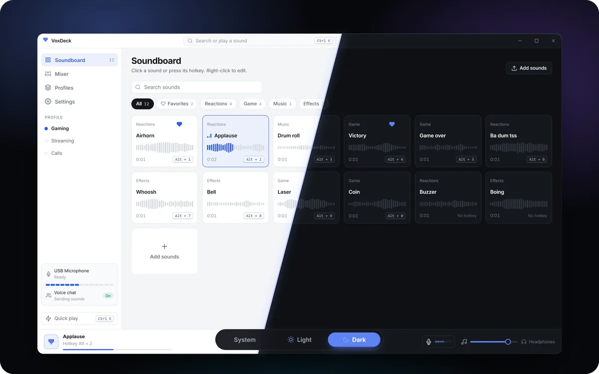599x374 pixels.
Task: Play the Coin sound card
Action: pos(377,197)
